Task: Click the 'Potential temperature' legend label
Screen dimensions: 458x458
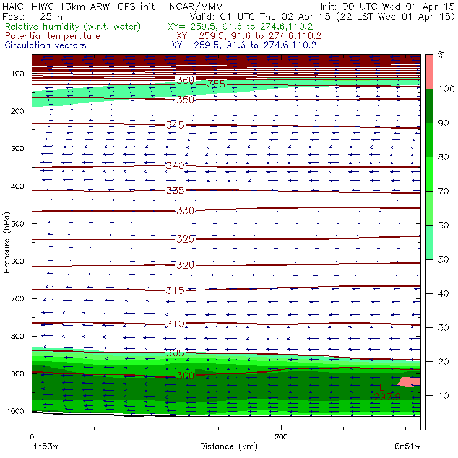Action: click(53, 37)
